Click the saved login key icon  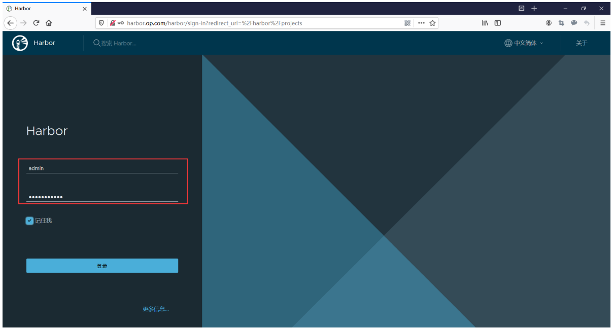tap(121, 23)
